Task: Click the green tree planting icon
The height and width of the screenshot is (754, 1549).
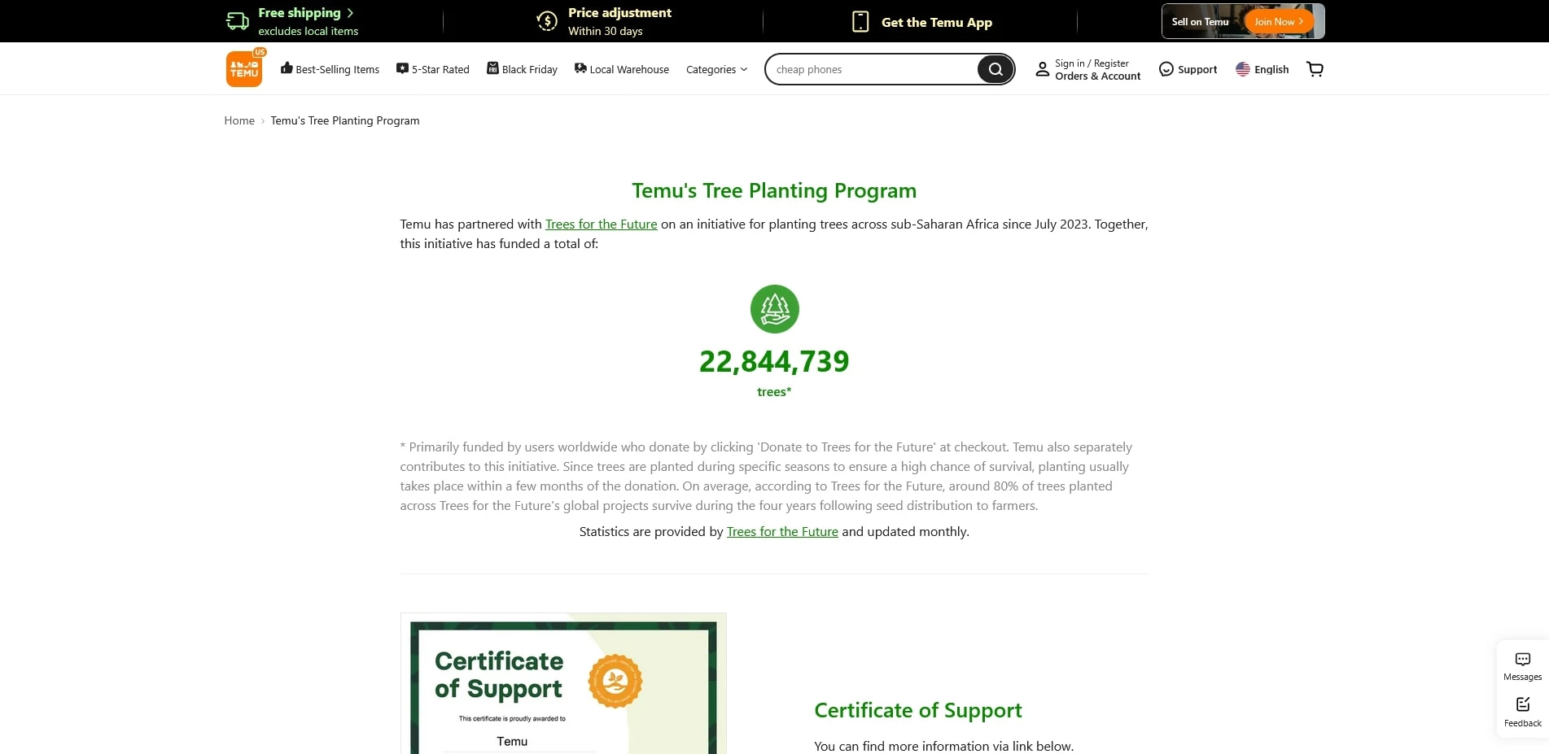Action: pyautogui.click(x=774, y=309)
